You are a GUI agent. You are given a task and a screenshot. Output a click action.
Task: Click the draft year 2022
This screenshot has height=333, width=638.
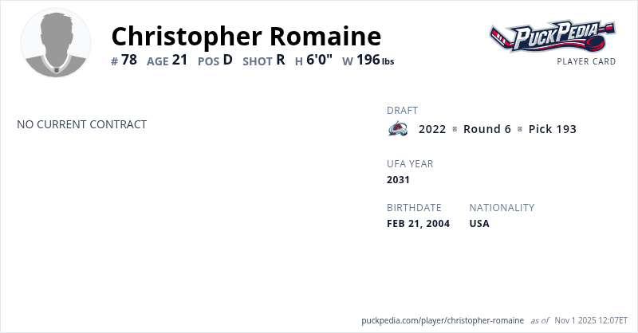click(432, 129)
